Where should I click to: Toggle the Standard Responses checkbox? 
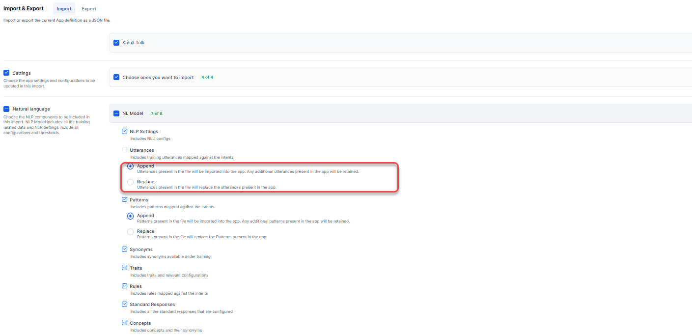tap(124, 305)
